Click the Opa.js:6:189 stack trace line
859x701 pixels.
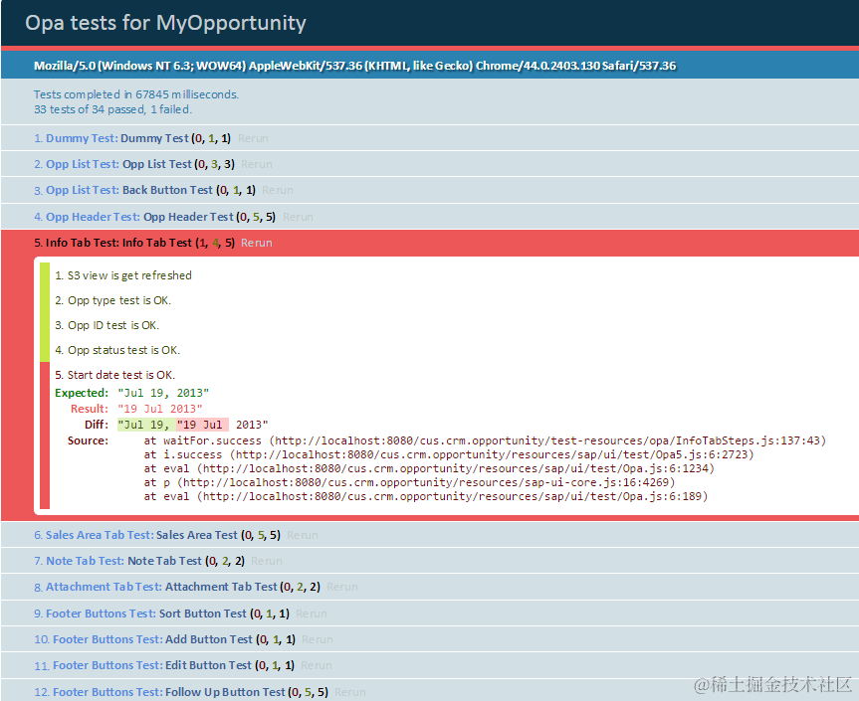[426, 496]
